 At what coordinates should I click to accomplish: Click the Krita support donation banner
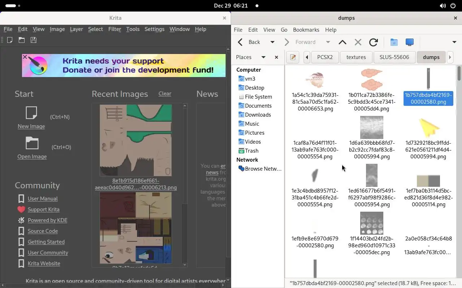pos(124,66)
